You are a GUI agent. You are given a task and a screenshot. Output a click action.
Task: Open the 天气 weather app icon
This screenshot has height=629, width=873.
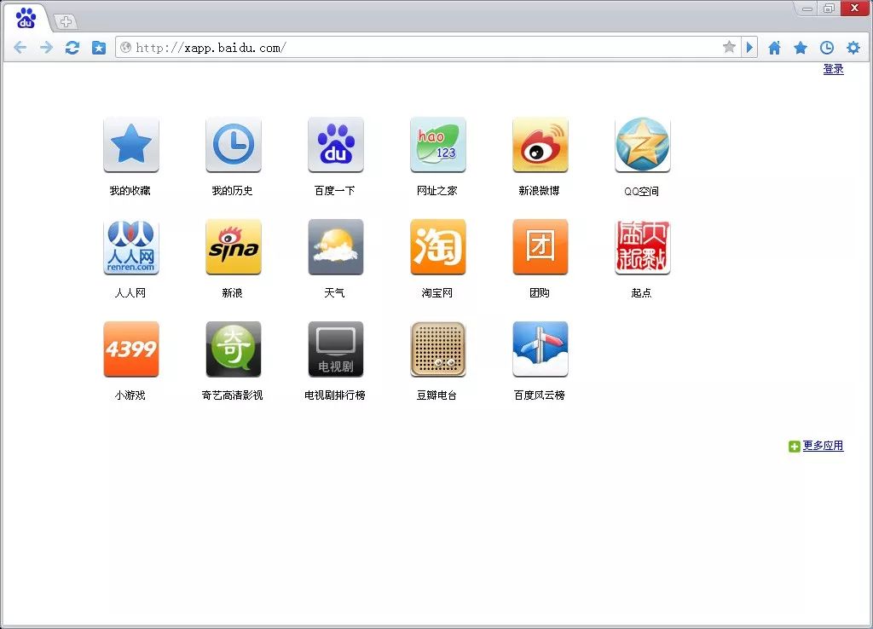point(335,247)
